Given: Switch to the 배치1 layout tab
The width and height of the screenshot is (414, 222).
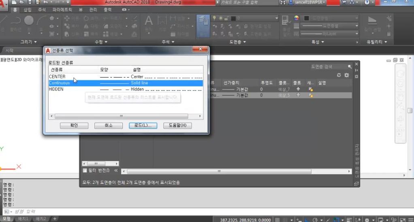Looking at the screenshot, I should pos(23,219).
